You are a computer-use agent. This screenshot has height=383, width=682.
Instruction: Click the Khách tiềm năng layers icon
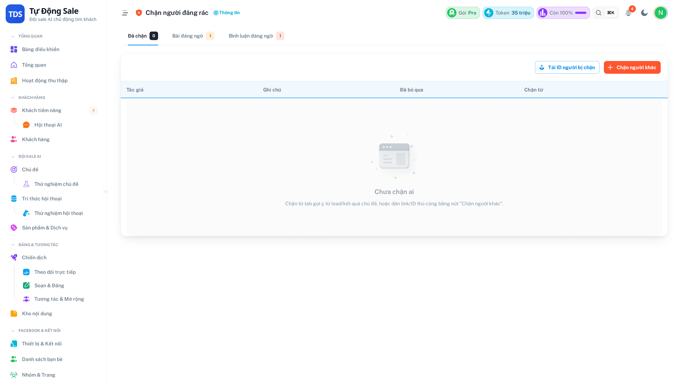[x=14, y=110]
